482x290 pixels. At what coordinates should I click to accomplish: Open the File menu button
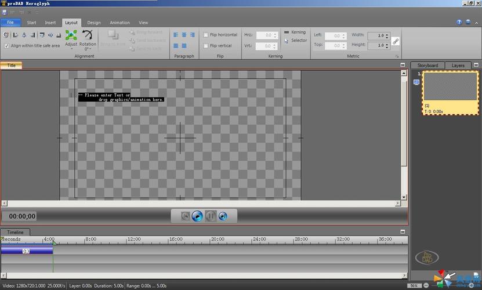10,23
